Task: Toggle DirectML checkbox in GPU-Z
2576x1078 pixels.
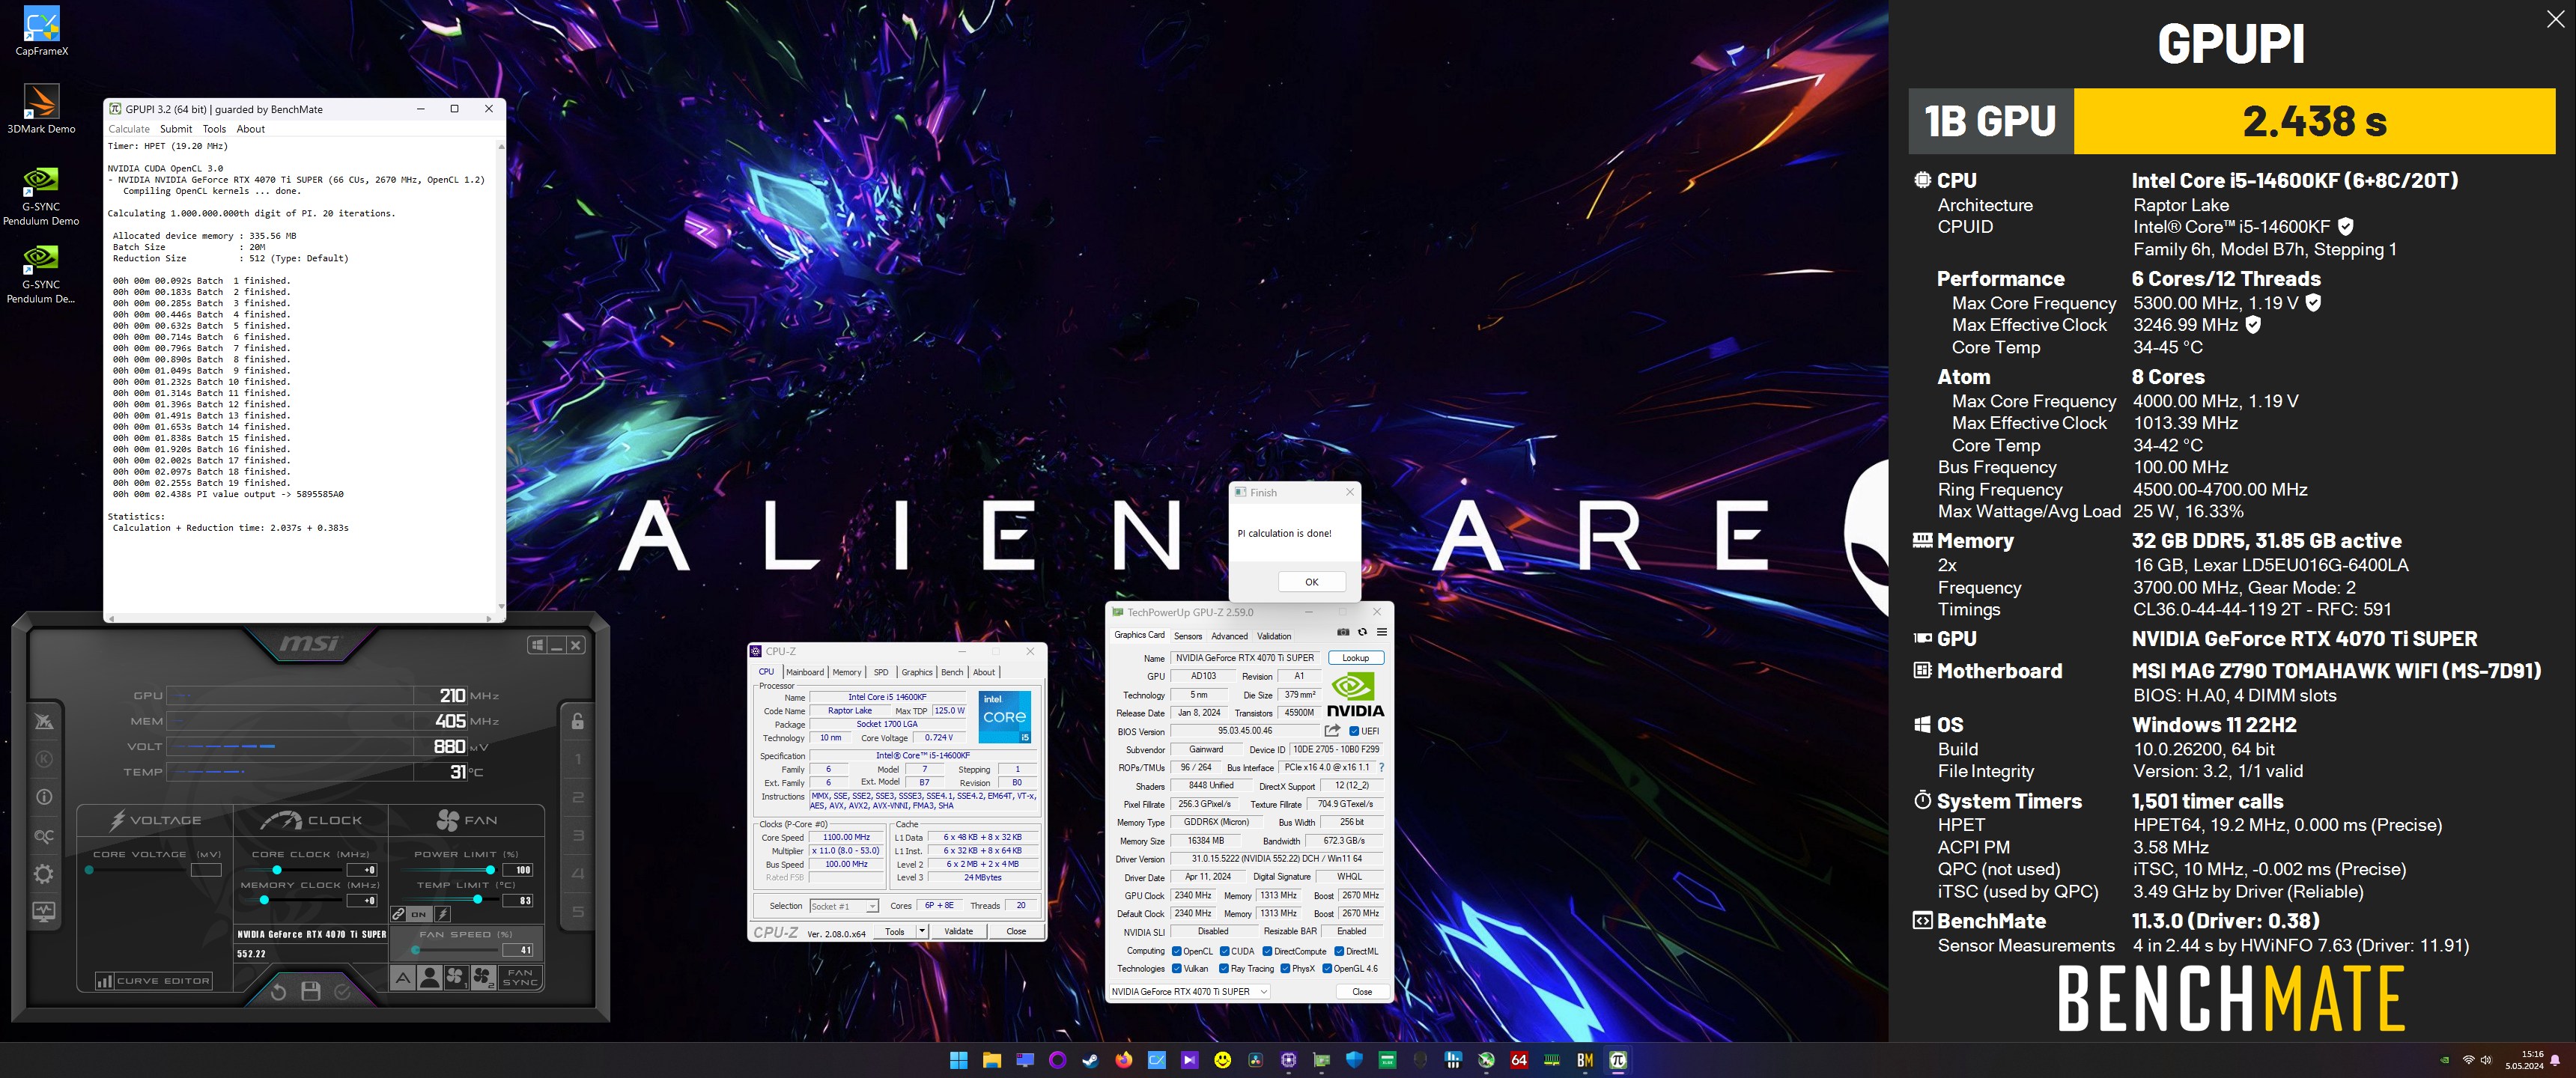Action: (1339, 951)
